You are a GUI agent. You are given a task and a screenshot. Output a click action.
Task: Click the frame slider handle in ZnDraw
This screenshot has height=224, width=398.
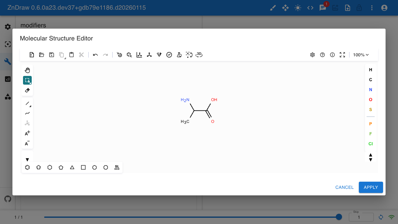[339, 217]
